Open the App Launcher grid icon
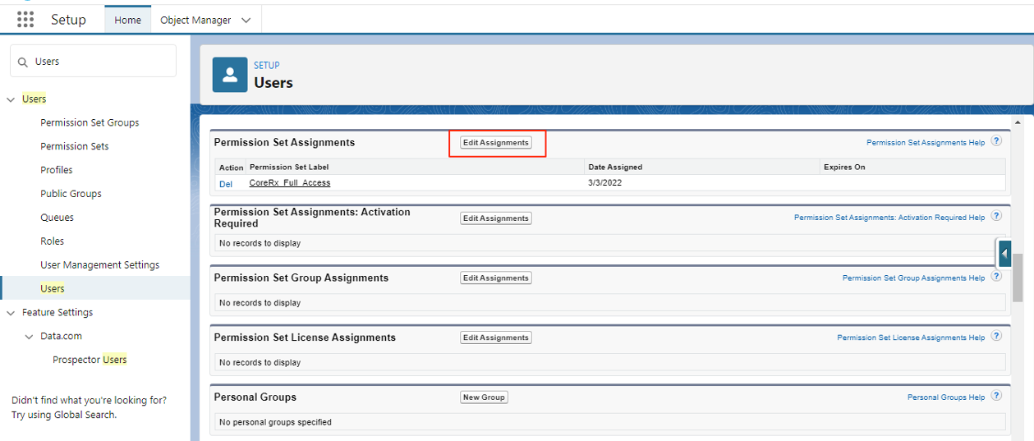The width and height of the screenshot is (1034, 441). click(25, 20)
